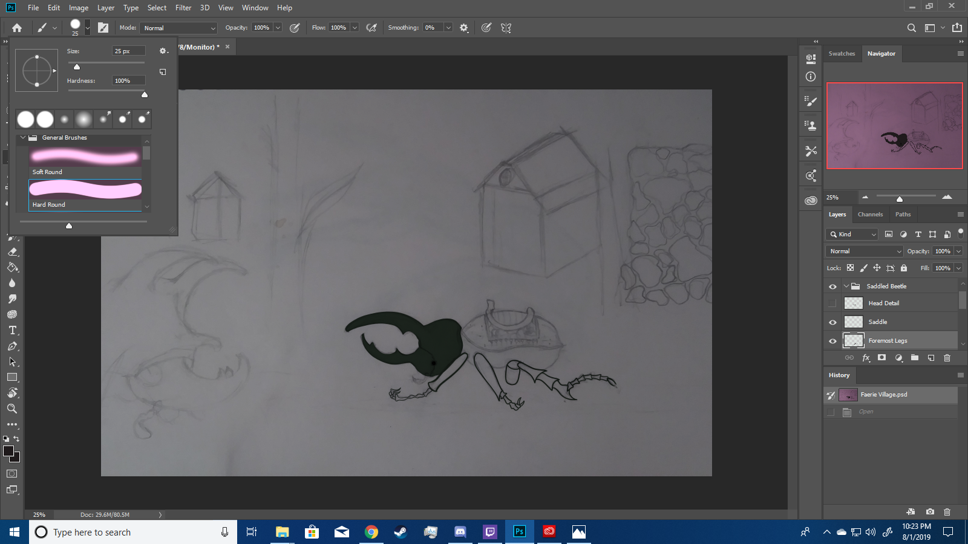Show the Head Detail layer
The height and width of the screenshot is (544, 968).
(832, 303)
